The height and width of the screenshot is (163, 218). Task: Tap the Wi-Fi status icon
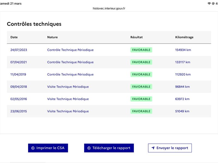tap(209, 4)
